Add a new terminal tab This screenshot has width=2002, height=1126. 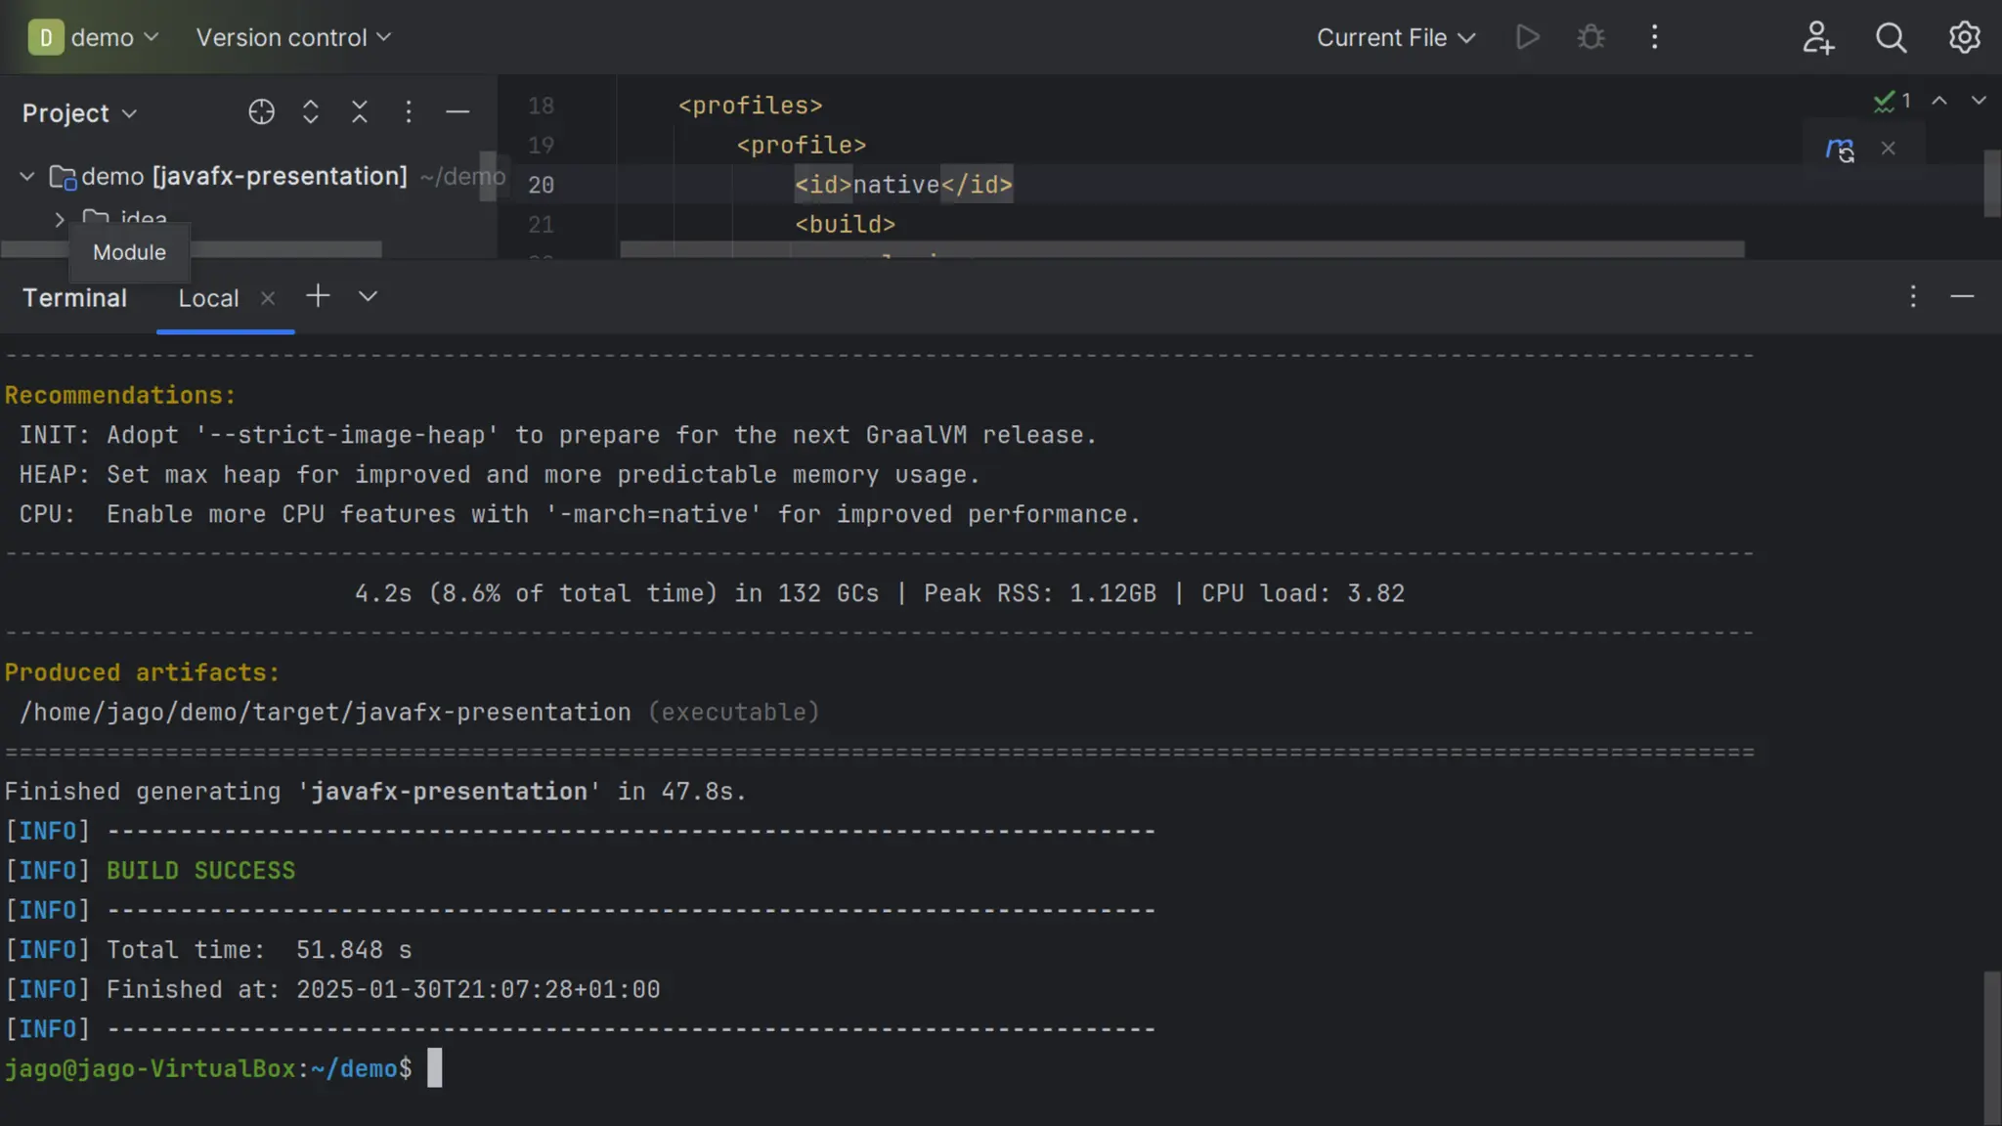click(x=318, y=297)
